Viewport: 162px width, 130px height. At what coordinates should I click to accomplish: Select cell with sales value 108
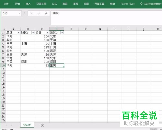pos(42,58)
